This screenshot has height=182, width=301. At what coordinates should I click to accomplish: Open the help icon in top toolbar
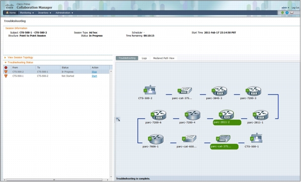click(287, 13)
